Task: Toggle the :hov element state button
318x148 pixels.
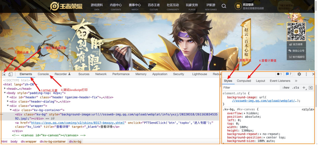Action: click(x=286, y=87)
